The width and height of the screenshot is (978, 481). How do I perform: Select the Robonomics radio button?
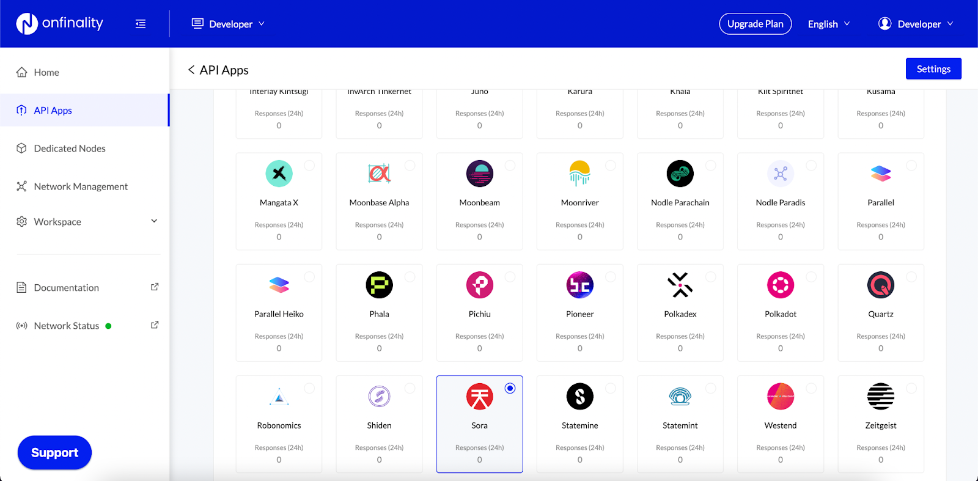[309, 388]
